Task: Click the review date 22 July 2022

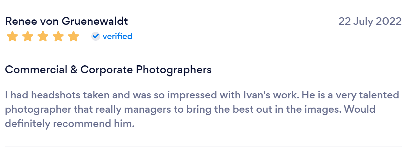Action: 370,21
